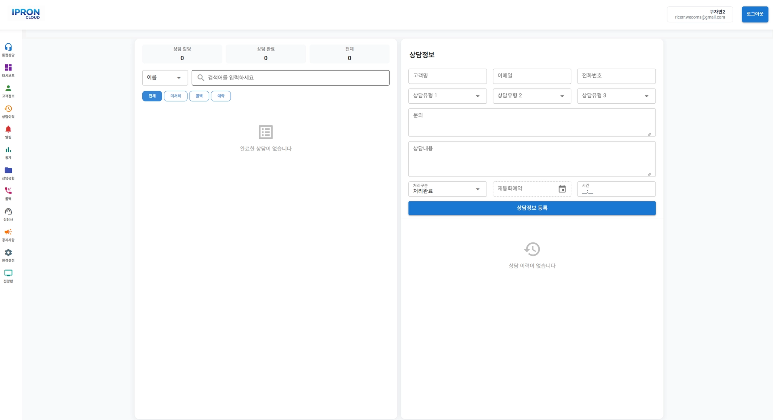Switch to the 콜백 filter chip
The image size is (773, 420).
(199, 96)
